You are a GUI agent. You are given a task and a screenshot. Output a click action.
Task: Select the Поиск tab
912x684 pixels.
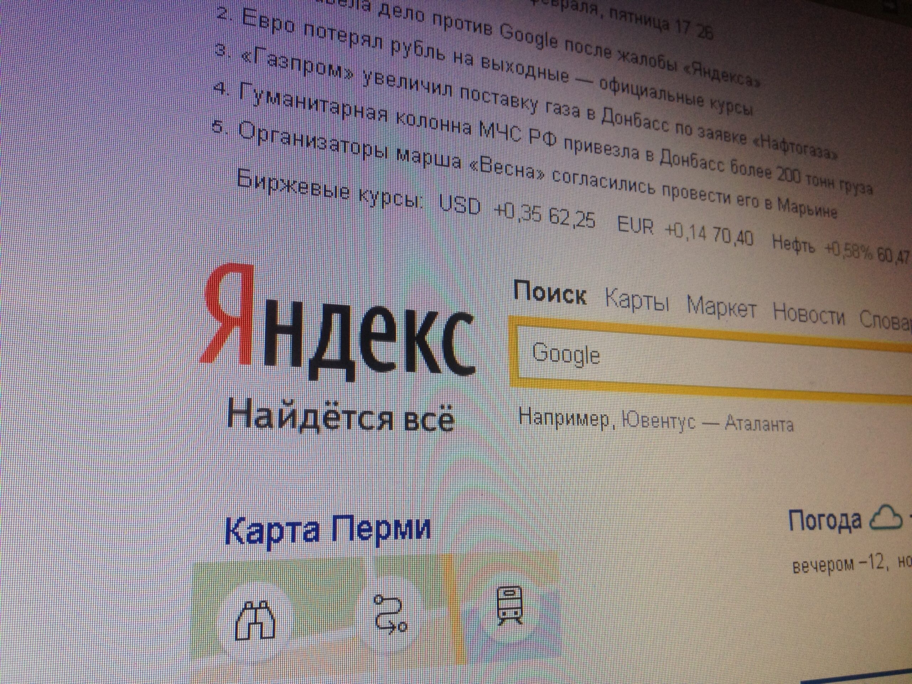pyautogui.click(x=550, y=294)
